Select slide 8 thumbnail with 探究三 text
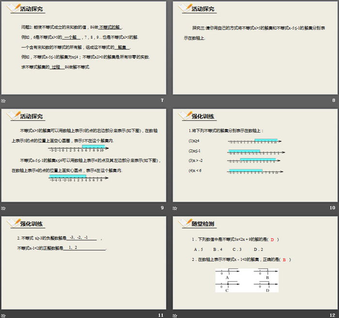This screenshot has height=318, width=339. click(x=255, y=48)
